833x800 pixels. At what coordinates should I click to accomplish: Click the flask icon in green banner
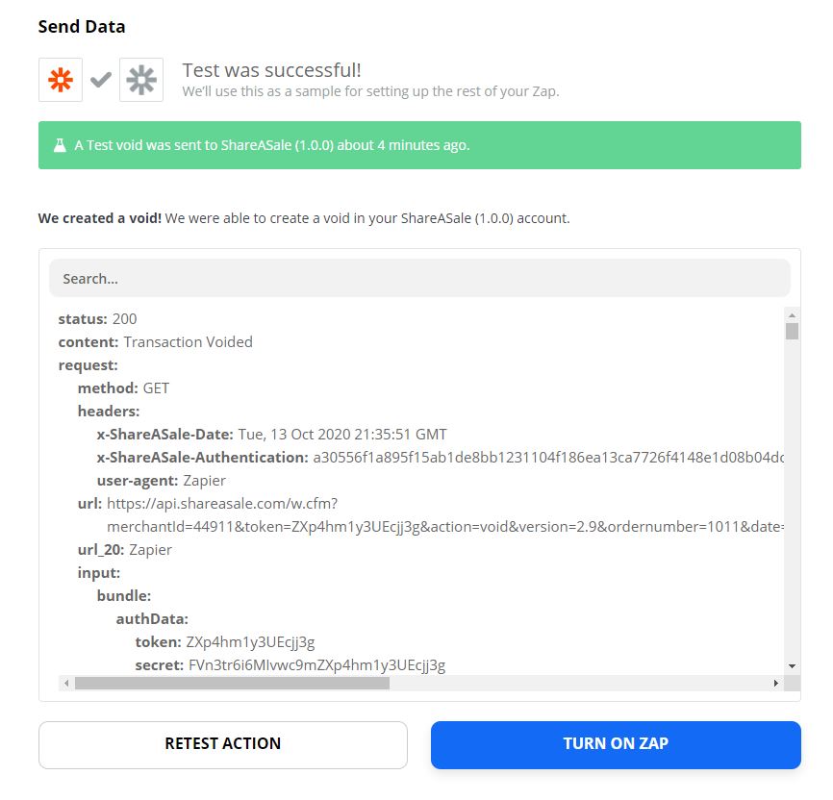pyautogui.click(x=60, y=145)
